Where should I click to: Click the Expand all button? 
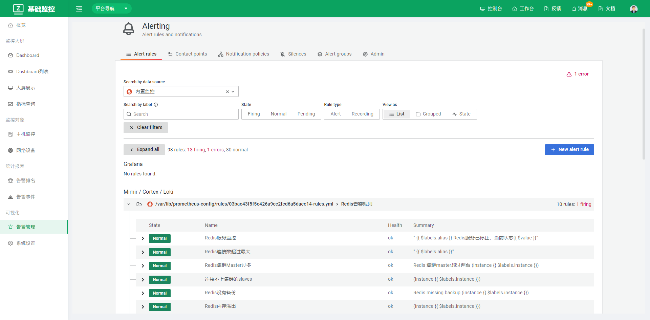tap(144, 150)
